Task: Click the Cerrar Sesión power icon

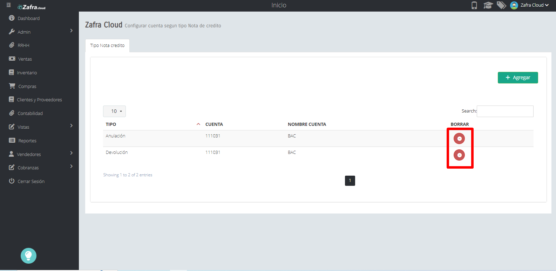Action: click(x=12, y=181)
